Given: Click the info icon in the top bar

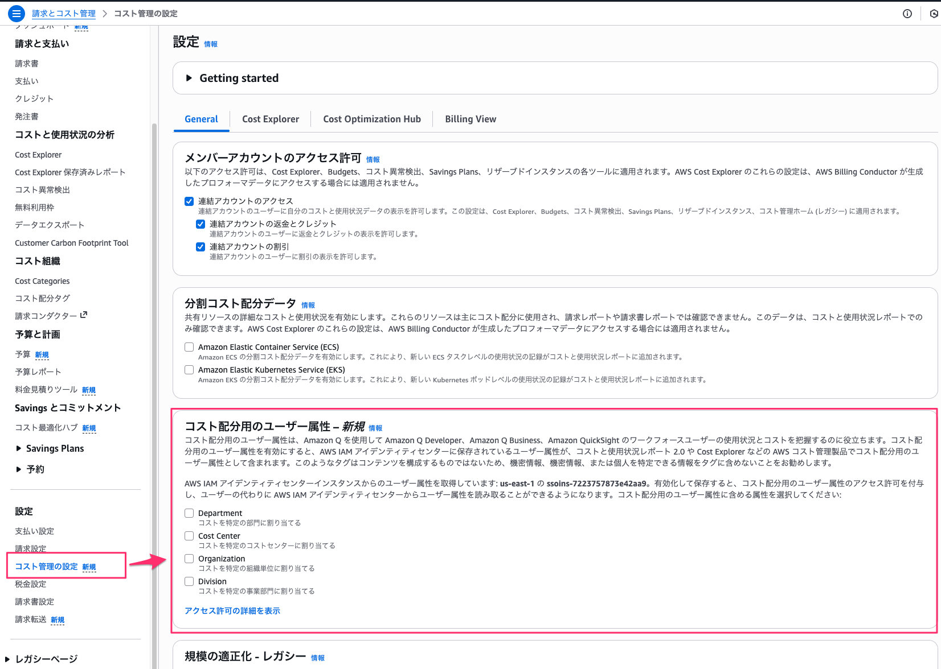Looking at the screenshot, I should coord(907,13).
